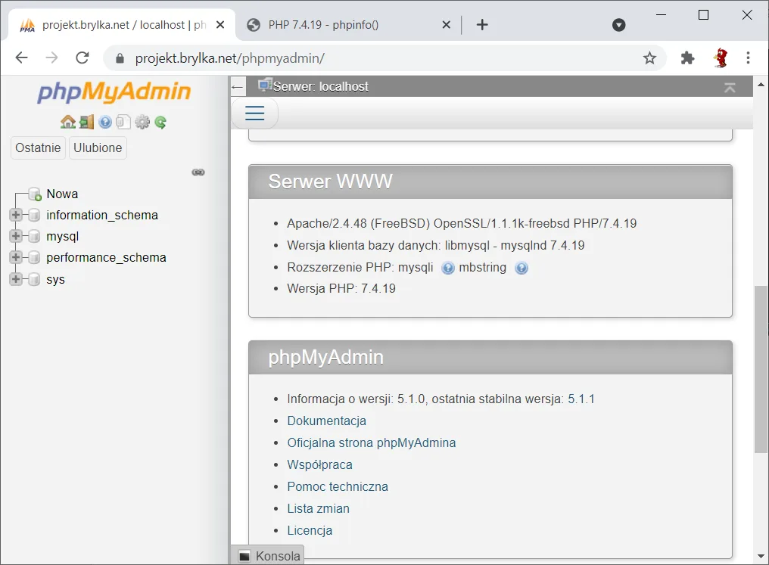The width and height of the screenshot is (769, 565).
Task: View site security lock icon
Action: pos(120,59)
